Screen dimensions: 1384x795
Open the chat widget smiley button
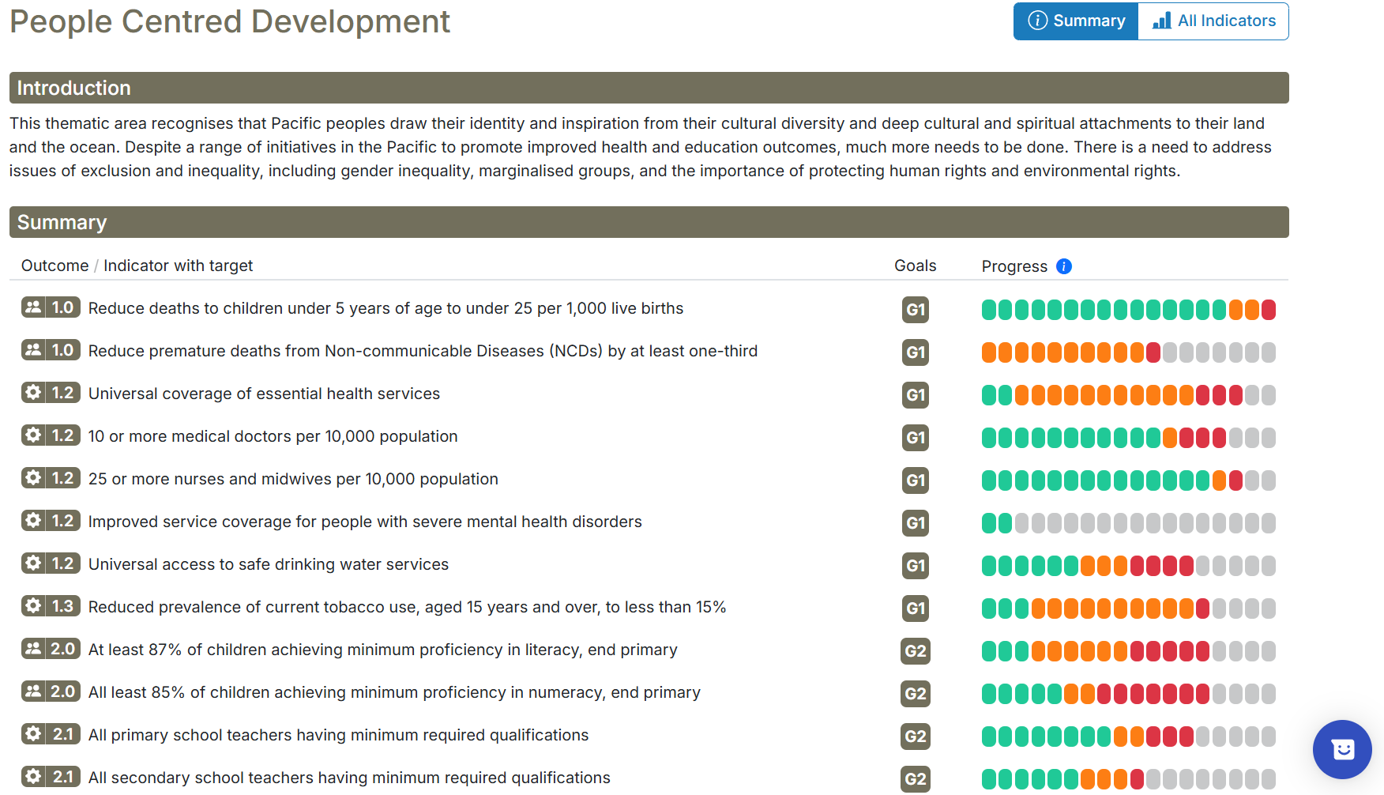tap(1342, 749)
